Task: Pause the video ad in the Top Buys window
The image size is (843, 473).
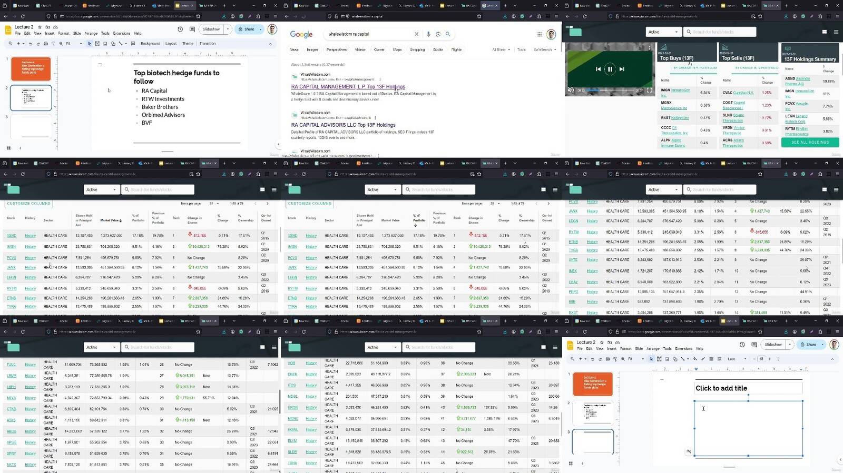Action: [610, 69]
